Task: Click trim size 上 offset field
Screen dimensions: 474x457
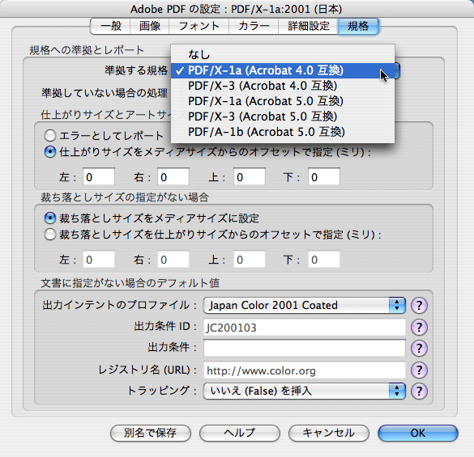Action: (250, 177)
